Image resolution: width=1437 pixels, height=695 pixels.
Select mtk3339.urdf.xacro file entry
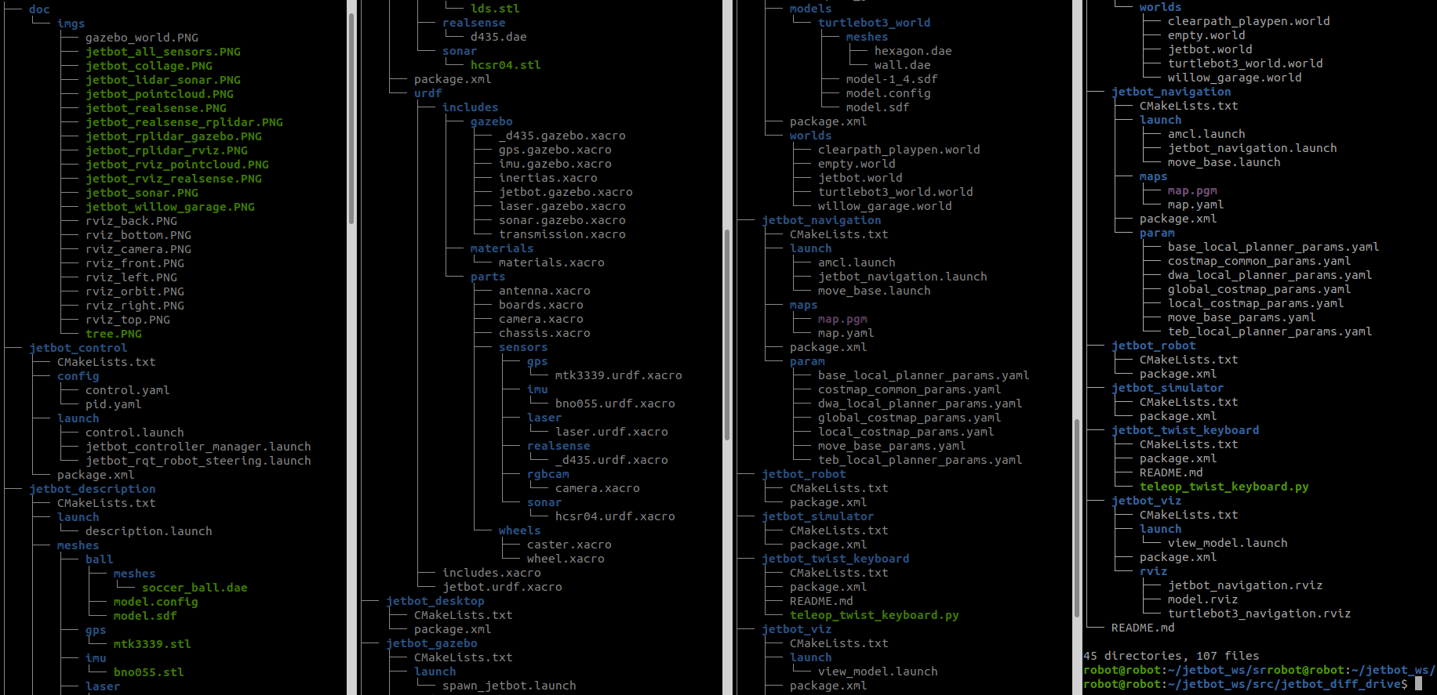click(619, 375)
